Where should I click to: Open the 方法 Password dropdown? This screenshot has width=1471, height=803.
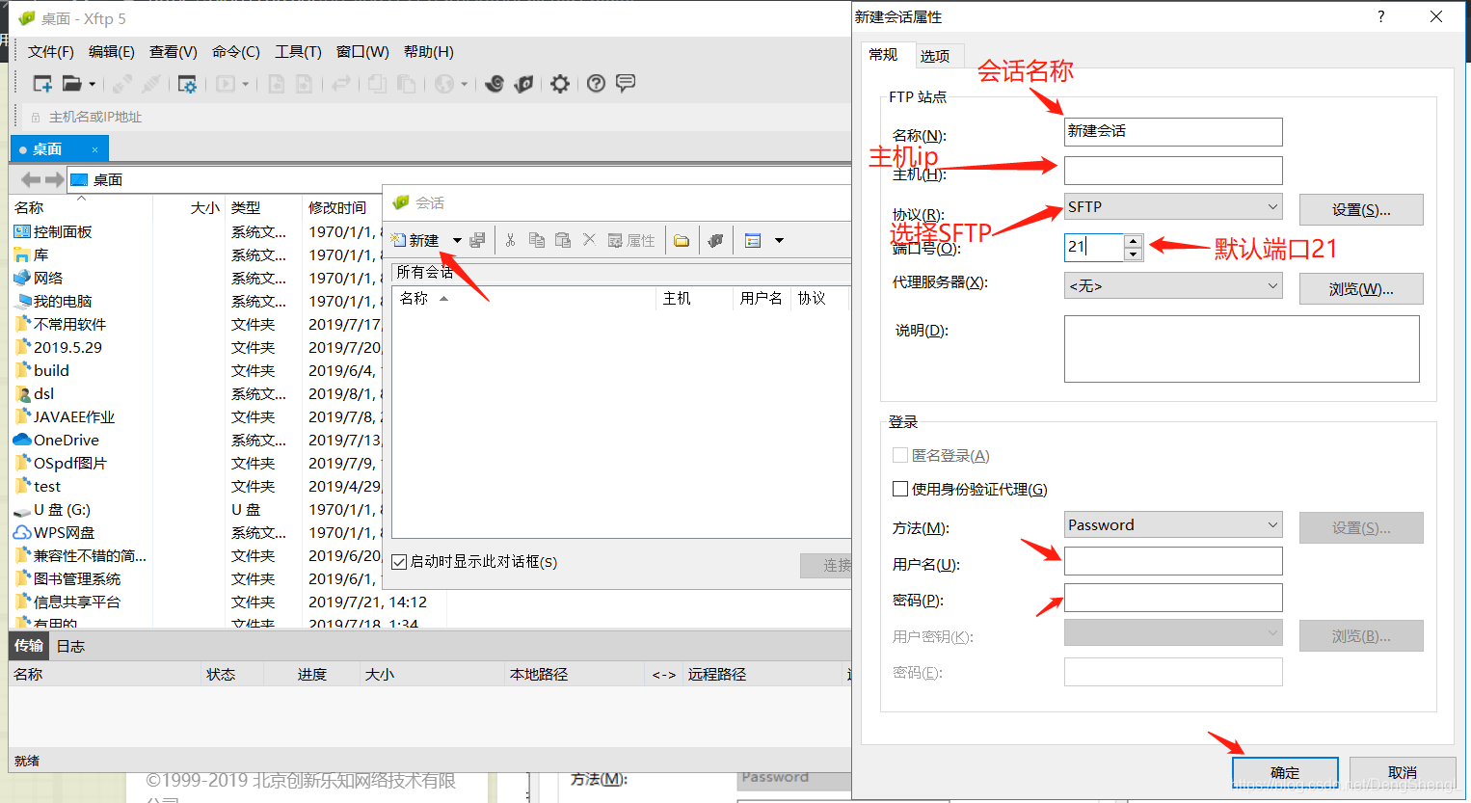pos(1173,524)
